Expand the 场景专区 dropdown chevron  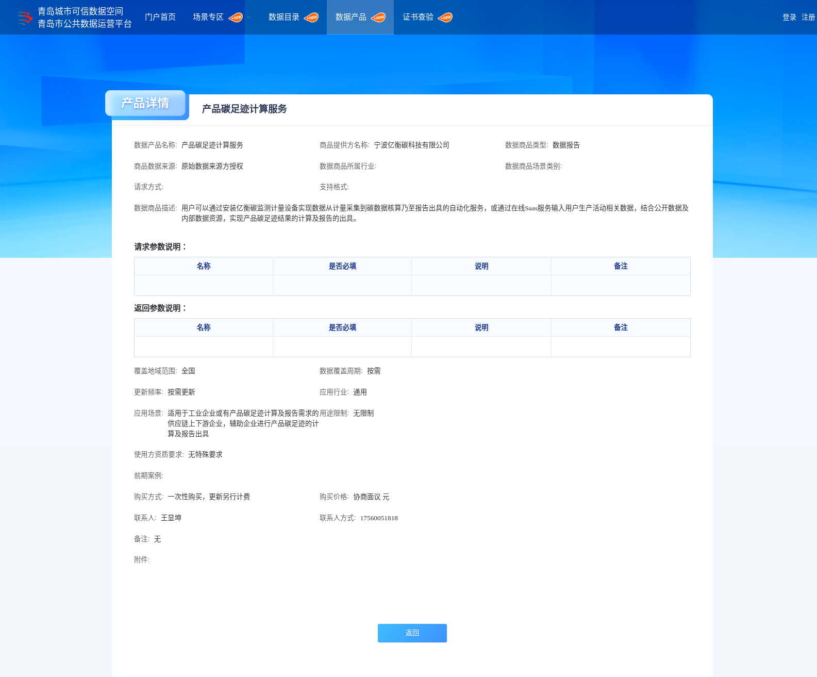pyautogui.click(x=248, y=18)
